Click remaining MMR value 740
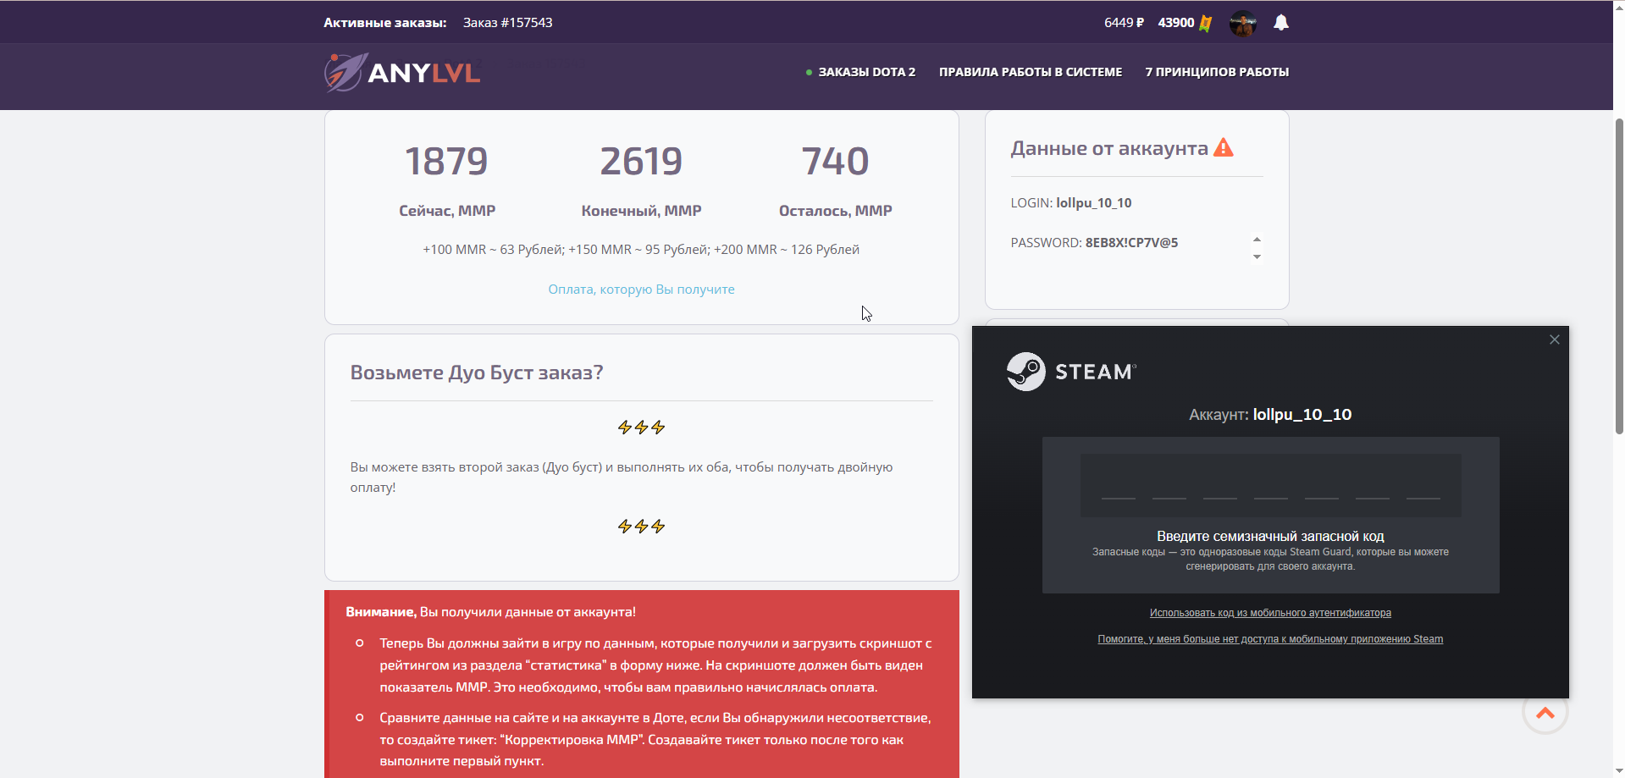The width and height of the screenshot is (1625, 778). pyautogui.click(x=835, y=161)
